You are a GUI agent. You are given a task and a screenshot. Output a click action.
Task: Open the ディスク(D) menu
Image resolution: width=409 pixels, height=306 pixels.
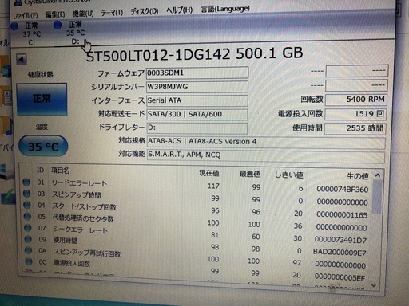[x=145, y=11]
